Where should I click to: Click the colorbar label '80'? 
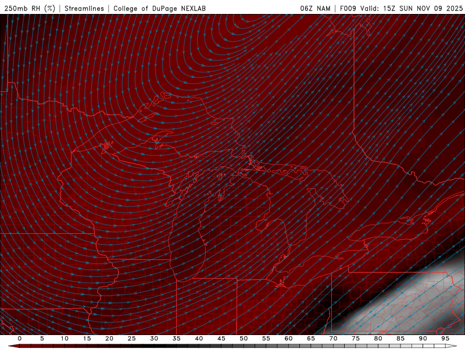[378, 339]
